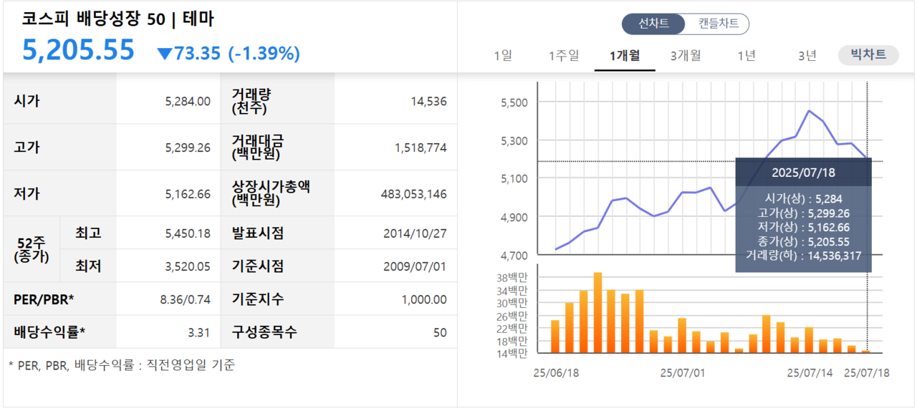Screen dimensions: 917x411
Task: Click the blue down-triangle price change icon
Action: [165, 54]
